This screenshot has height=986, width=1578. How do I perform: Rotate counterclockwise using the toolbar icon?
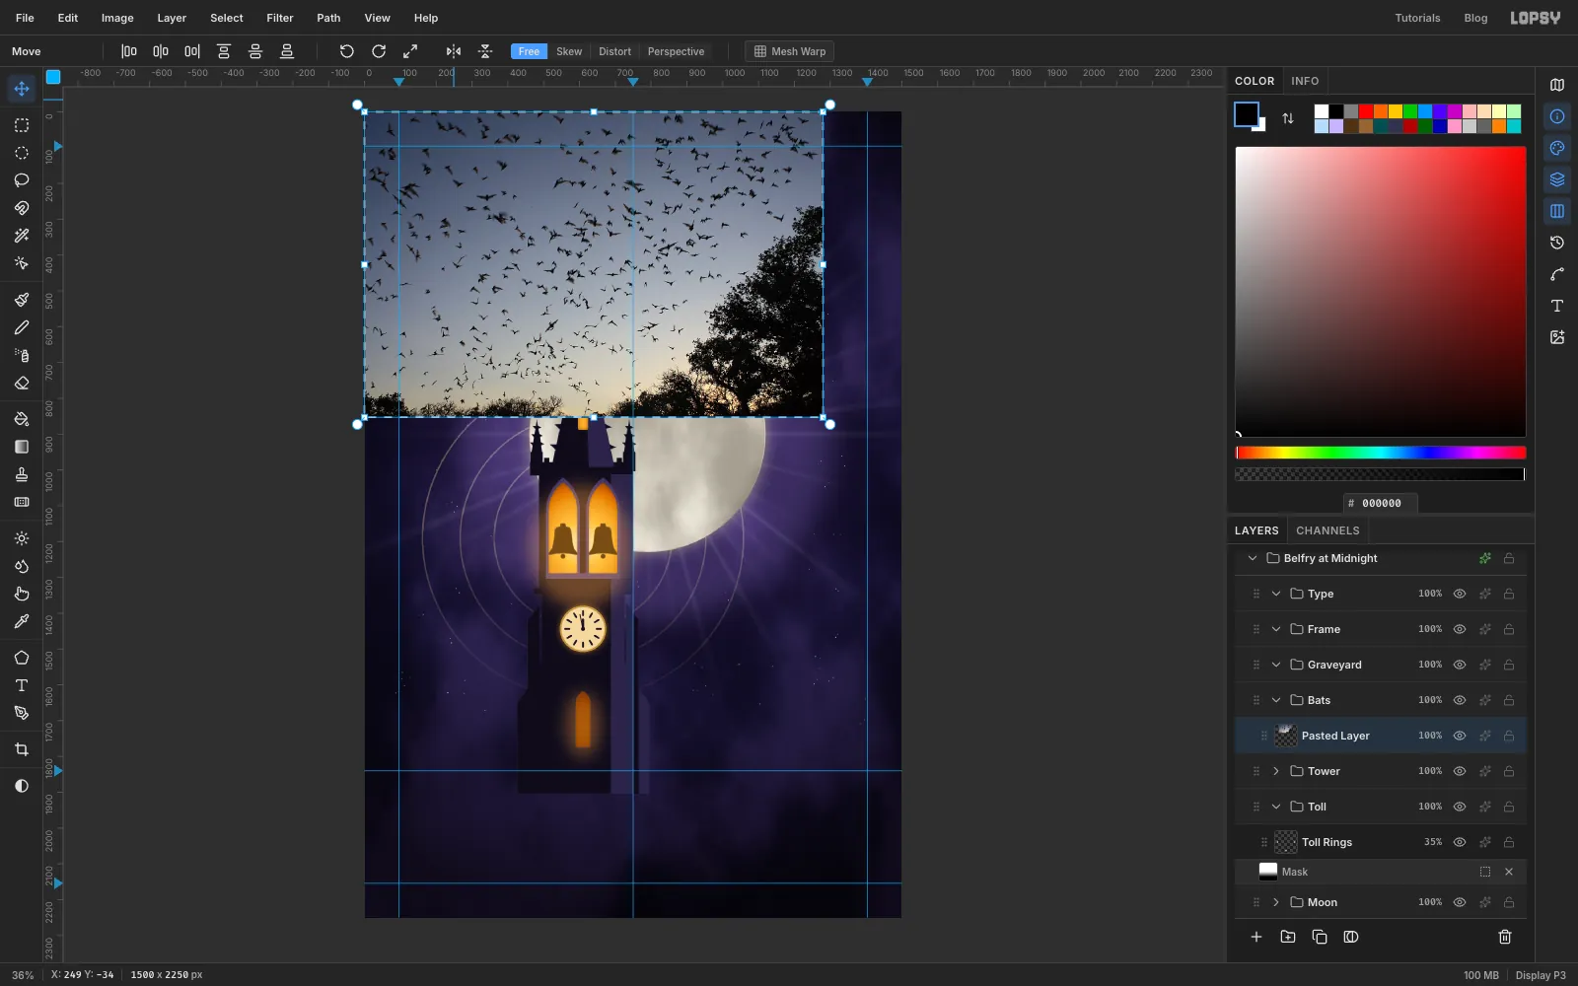347,51
